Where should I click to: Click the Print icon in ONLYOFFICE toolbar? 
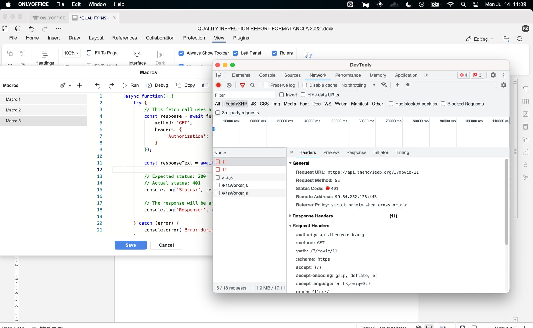point(18,29)
